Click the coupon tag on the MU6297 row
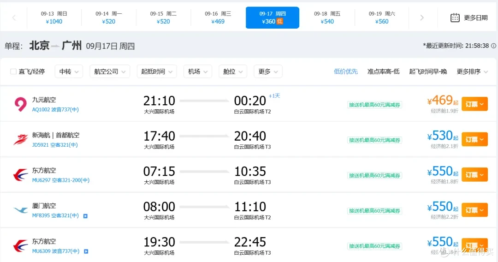This screenshot has height=262, width=498. click(374, 175)
